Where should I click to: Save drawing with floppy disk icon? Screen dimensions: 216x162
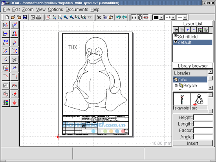click(x=25, y=17)
